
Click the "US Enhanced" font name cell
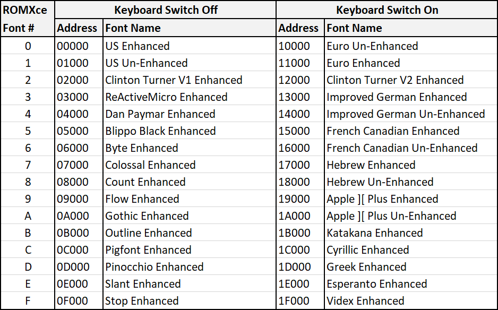(x=138, y=46)
